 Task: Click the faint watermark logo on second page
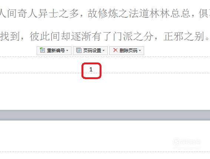[x=187, y=142]
